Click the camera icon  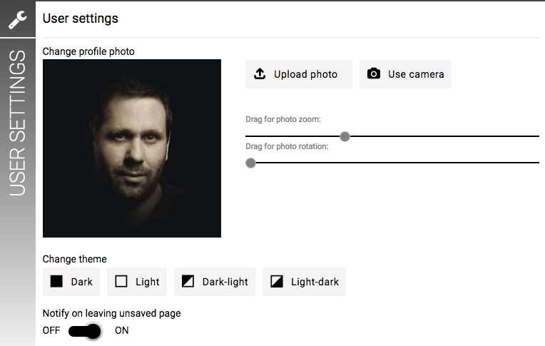click(374, 73)
